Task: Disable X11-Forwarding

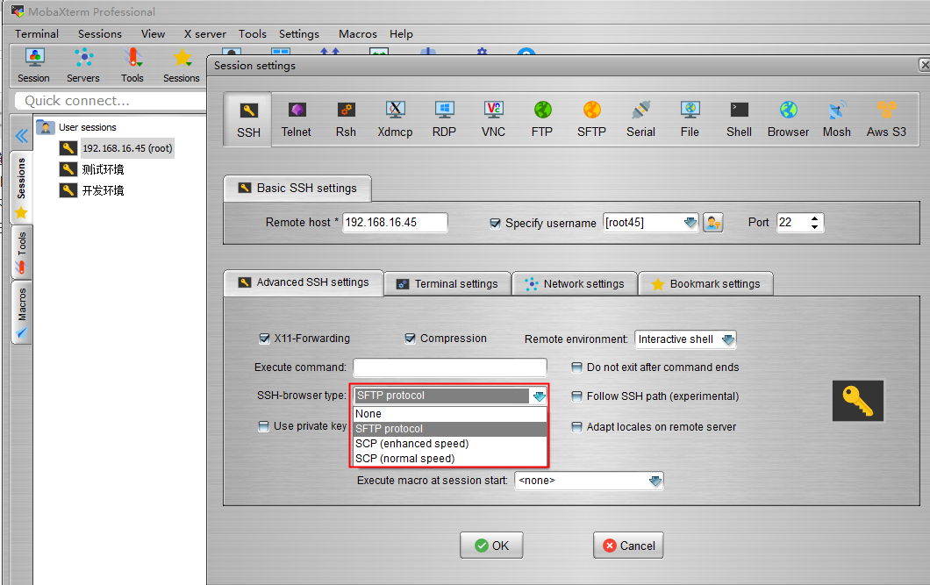Action: [x=265, y=339]
